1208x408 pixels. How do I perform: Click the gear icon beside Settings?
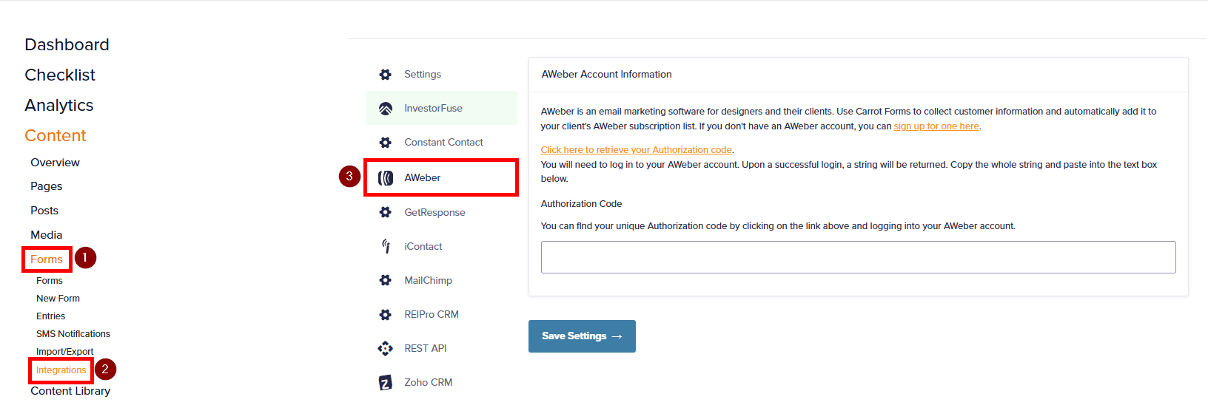coord(386,75)
